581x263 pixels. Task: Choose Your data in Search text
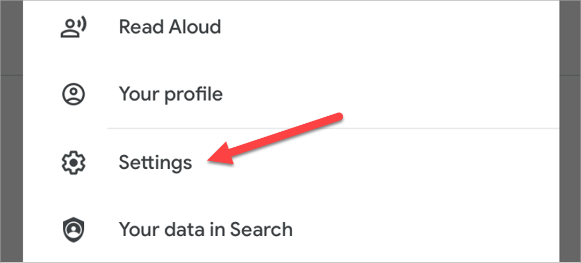206,229
